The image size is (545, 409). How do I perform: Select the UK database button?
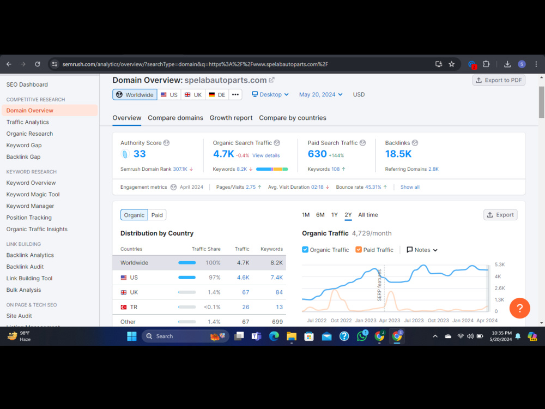(193, 94)
